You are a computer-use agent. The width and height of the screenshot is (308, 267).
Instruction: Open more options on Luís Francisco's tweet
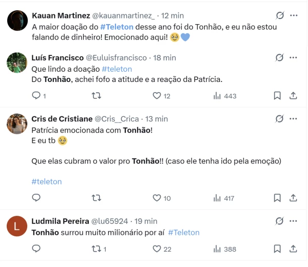pyautogui.click(x=294, y=57)
